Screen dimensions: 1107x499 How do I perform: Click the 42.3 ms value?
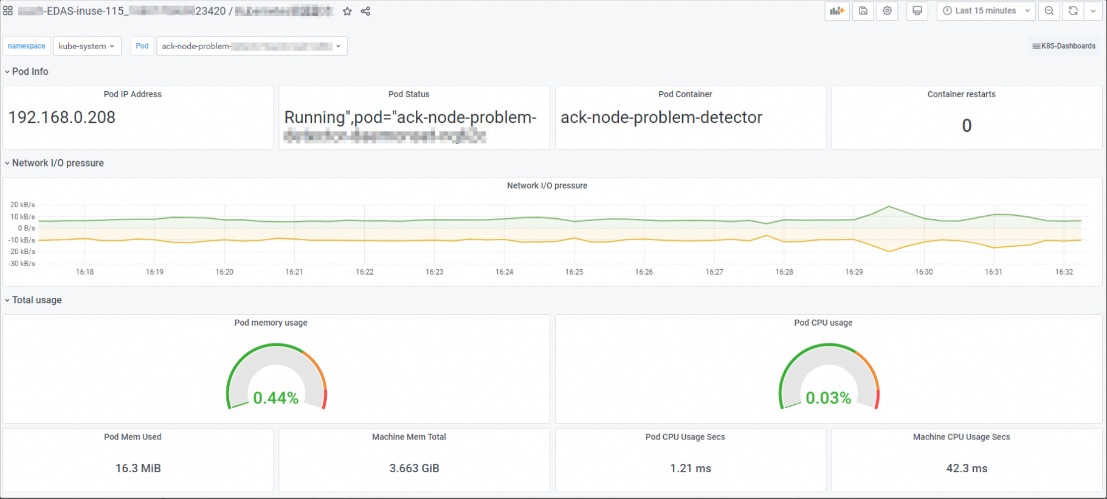pyautogui.click(x=967, y=469)
